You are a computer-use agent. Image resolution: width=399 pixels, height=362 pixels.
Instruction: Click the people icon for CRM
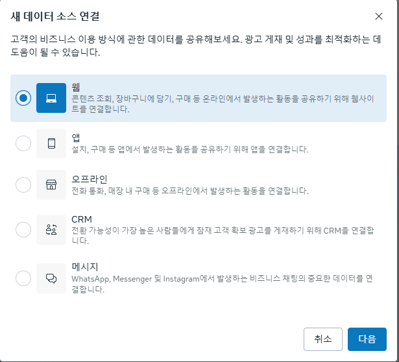pos(51,230)
